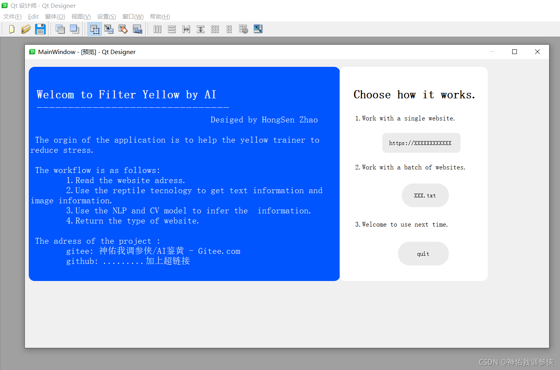Open a form with the folder icon
This screenshot has width=560, height=370.
click(26, 29)
